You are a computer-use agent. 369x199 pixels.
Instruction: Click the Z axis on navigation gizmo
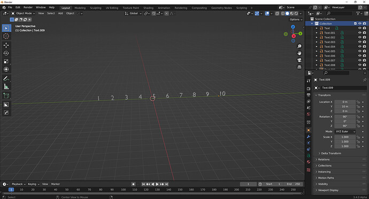(293, 27)
